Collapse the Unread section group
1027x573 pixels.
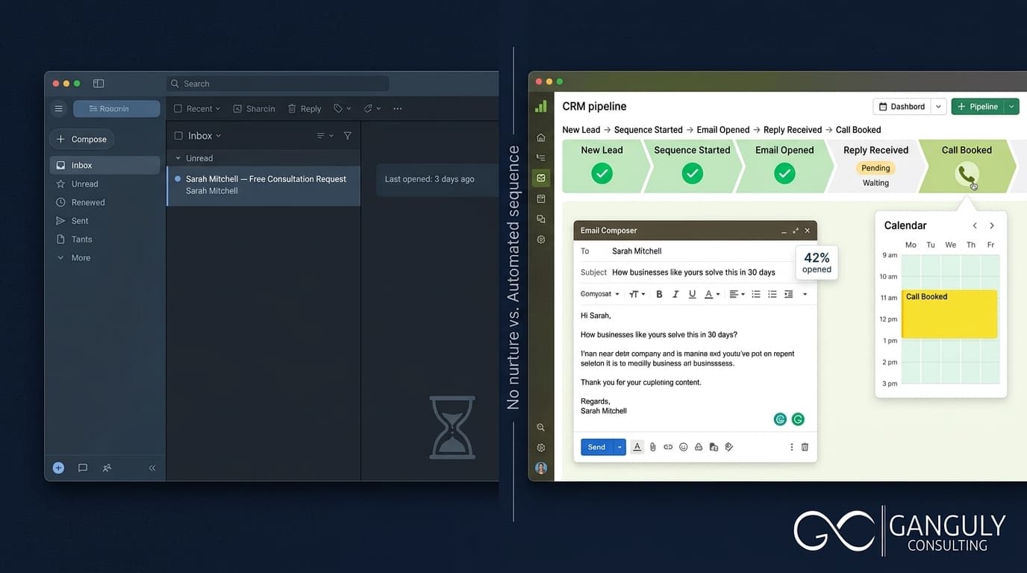(178, 158)
